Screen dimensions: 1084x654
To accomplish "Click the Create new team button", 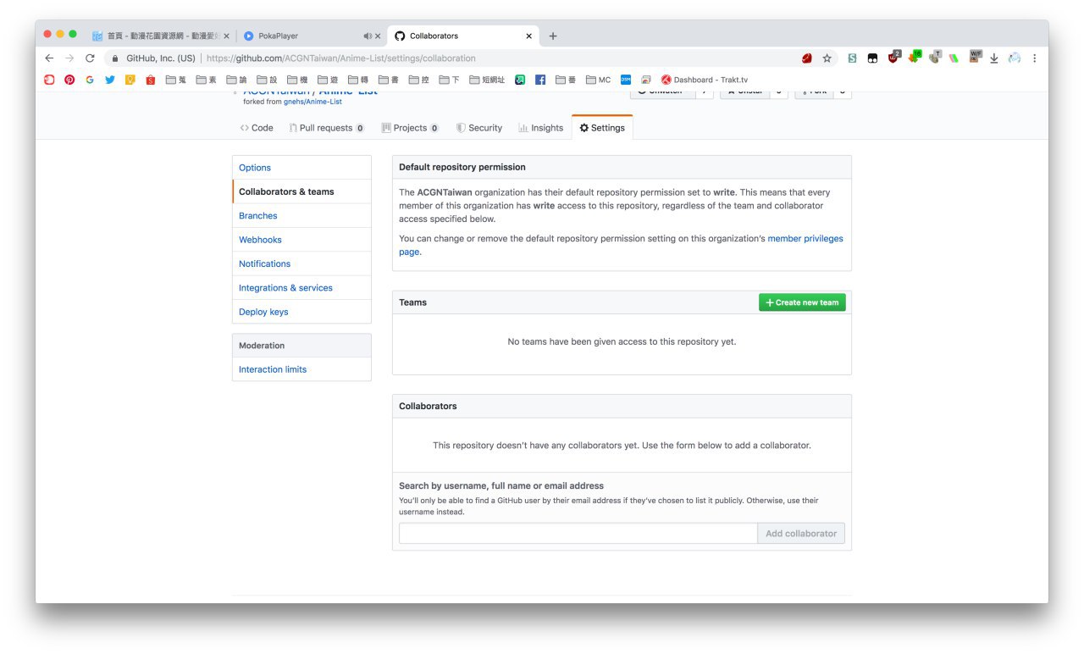I will (802, 302).
